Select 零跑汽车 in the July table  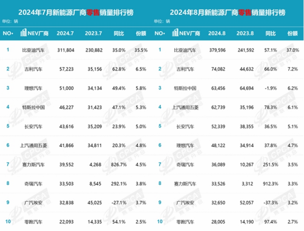point(33,222)
